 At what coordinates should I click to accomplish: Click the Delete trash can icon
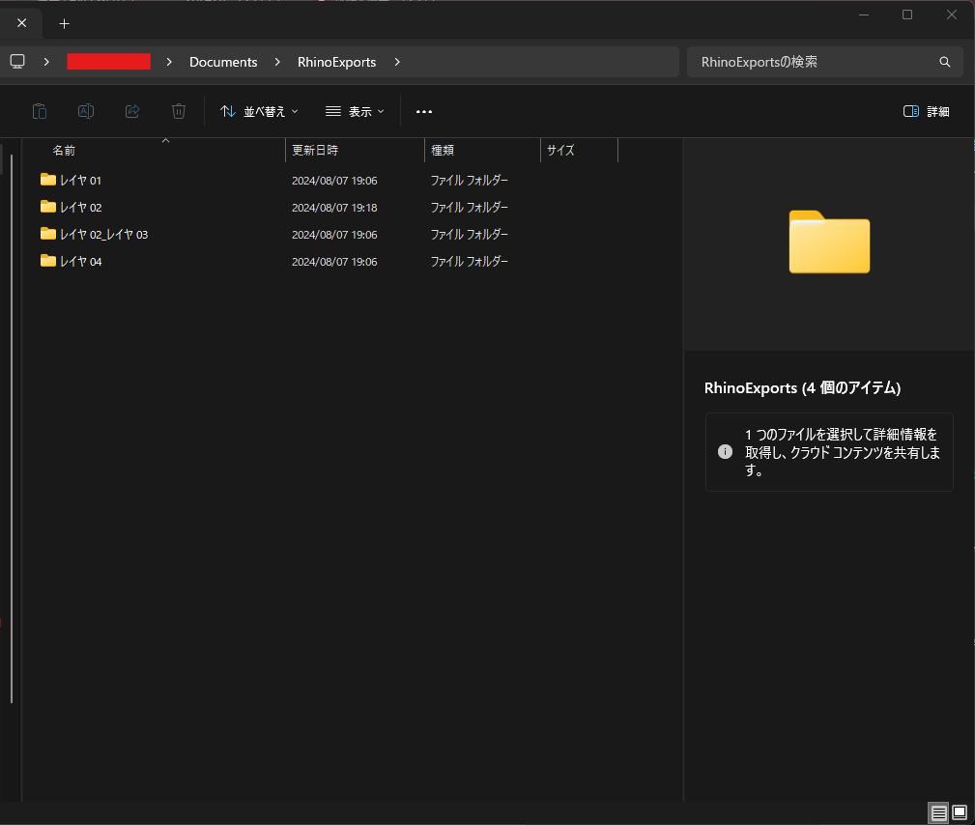[179, 111]
